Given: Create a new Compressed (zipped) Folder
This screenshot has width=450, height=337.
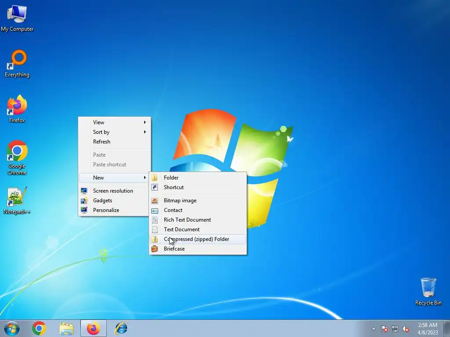Looking at the screenshot, I should pos(198,239).
